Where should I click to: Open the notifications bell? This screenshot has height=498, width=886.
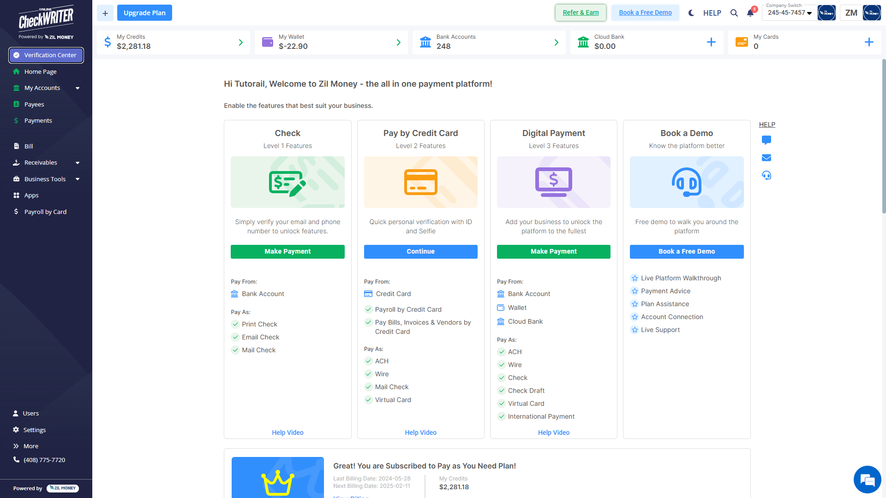pos(749,13)
